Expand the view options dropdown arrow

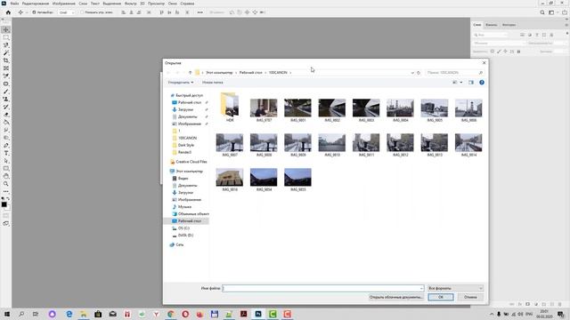coord(461,83)
